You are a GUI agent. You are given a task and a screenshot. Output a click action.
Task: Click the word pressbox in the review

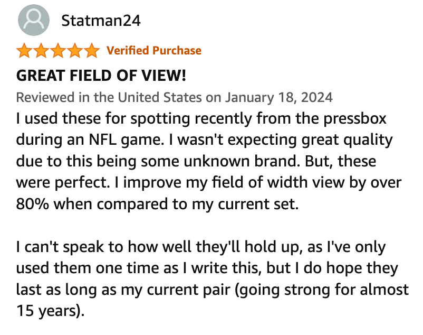(355, 118)
